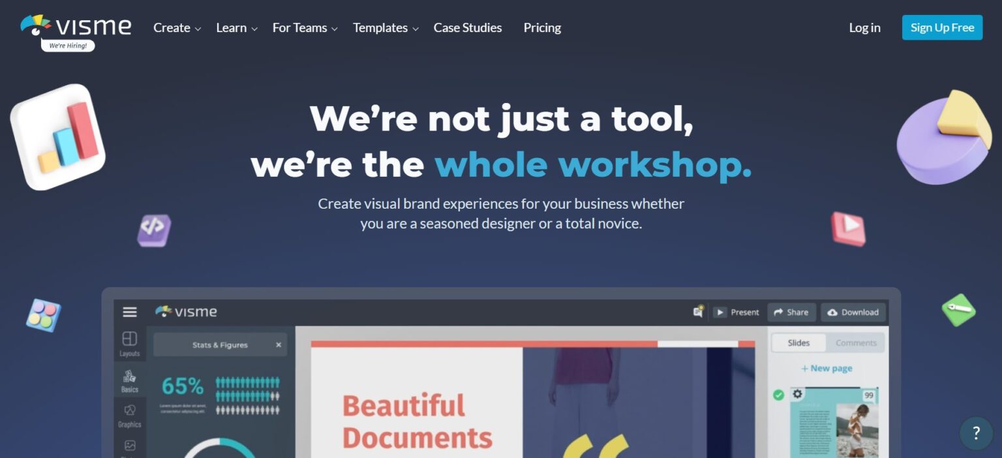Switch to the Comments tab
The width and height of the screenshot is (1002, 458).
[x=855, y=343]
